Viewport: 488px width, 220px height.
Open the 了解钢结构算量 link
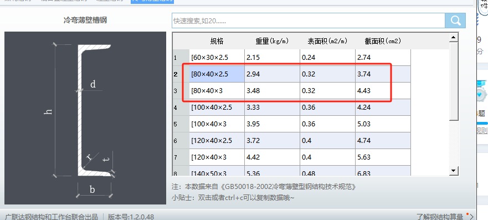point(440,217)
